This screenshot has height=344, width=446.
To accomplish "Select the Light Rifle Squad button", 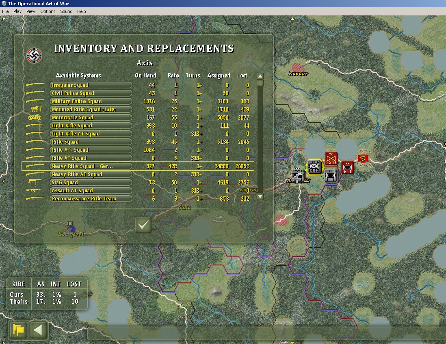I will (91, 126).
